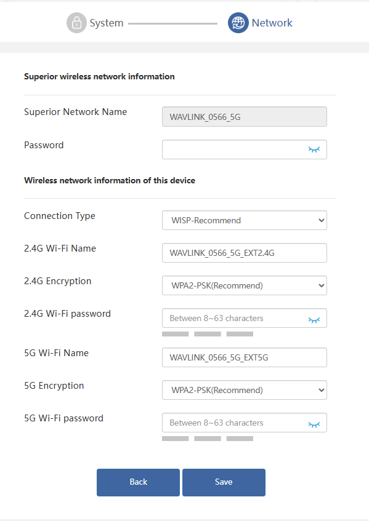Reveal the 2.4G Wi-Fi password
The width and height of the screenshot is (369, 521).
click(x=314, y=320)
